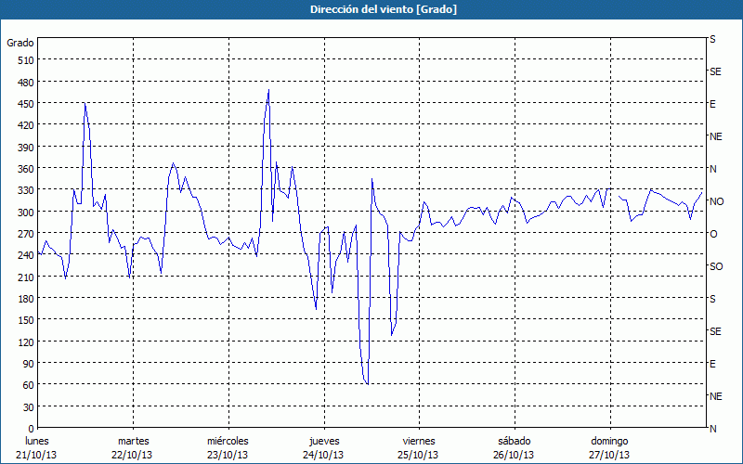Click the lowest dip of the blue line
This screenshot has height=464, width=743.
pyautogui.click(x=368, y=384)
